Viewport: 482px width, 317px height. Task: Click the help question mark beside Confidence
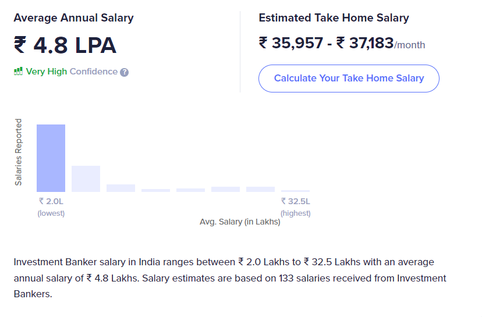[x=124, y=72]
